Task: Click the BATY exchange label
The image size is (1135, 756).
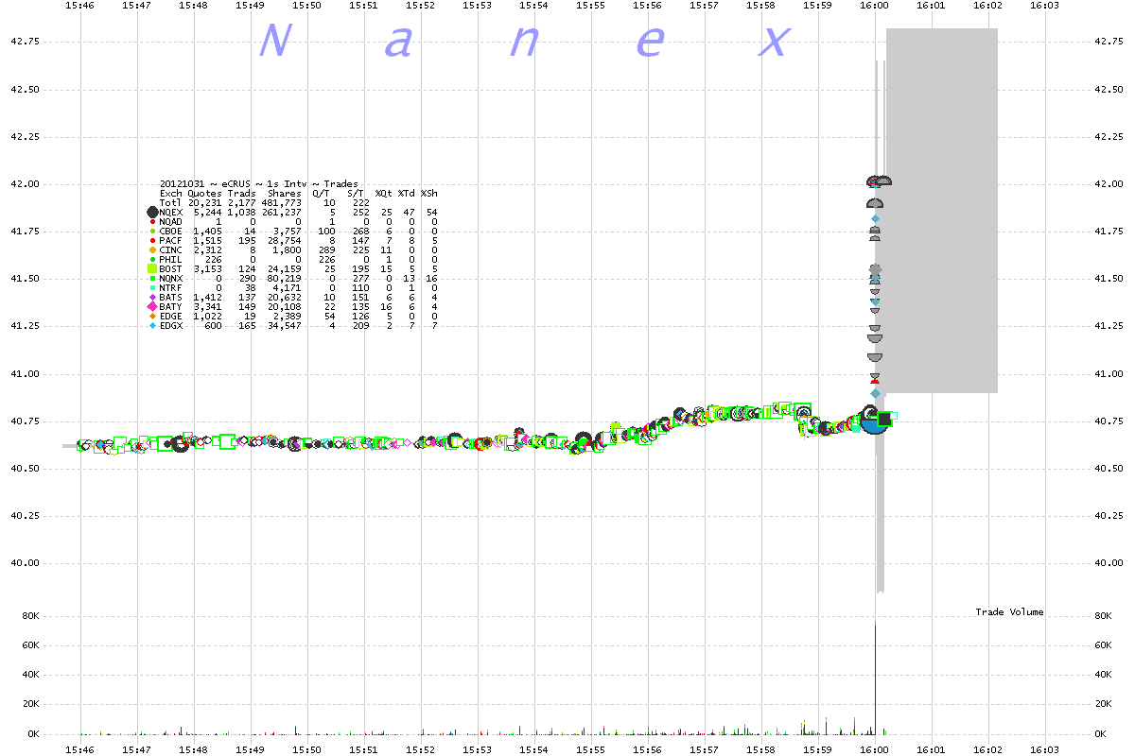Action: (x=171, y=306)
